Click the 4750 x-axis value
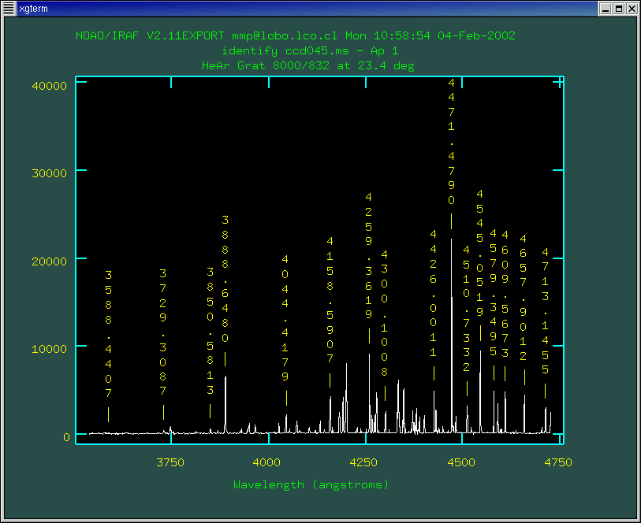The width and height of the screenshot is (641, 523). [x=558, y=462]
